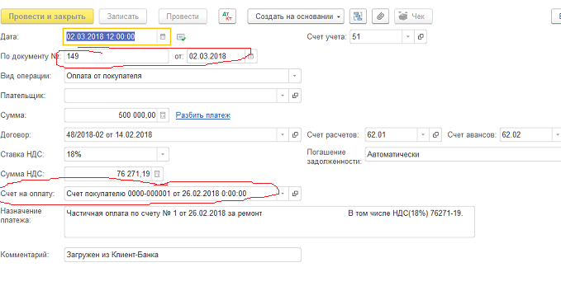This screenshot has height=300, width=561.
Task: Click the Сумма field 500 000,00
Action: tap(111, 115)
